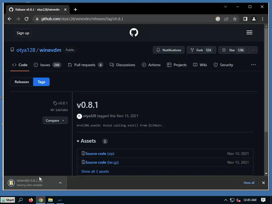Go back using the browser back arrow
Image resolution: width=272 pixels, height=204 pixels.
pos(10,19)
